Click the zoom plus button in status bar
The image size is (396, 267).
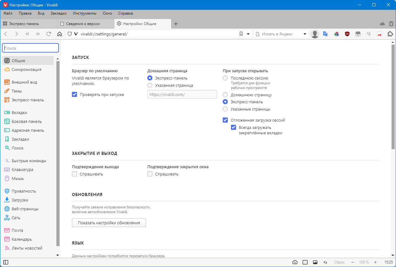[375, 262]
